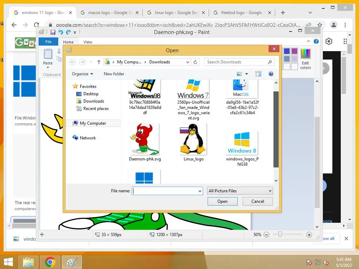Open Google settings gear icon

[329, 41]
